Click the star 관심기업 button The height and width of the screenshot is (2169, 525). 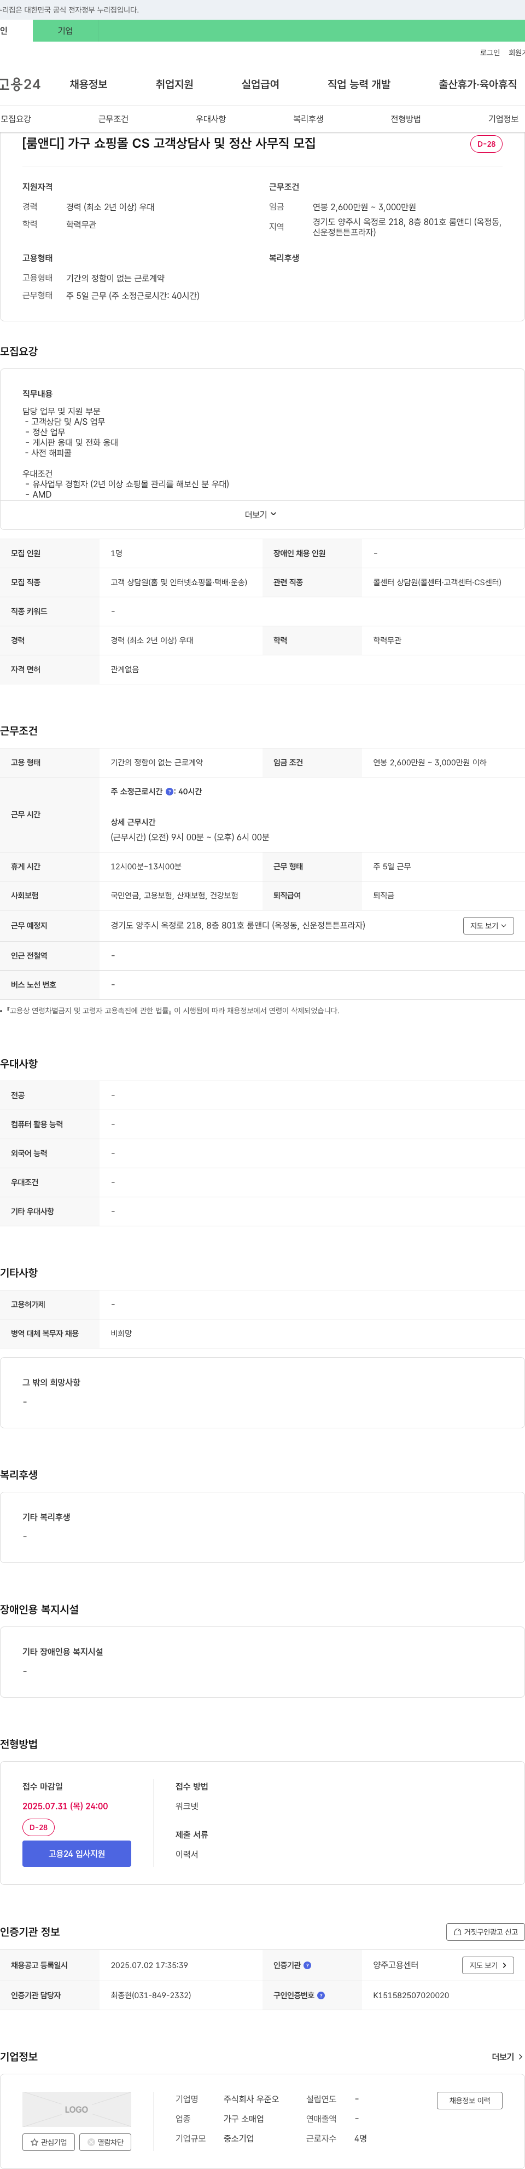pos(49,2142)
